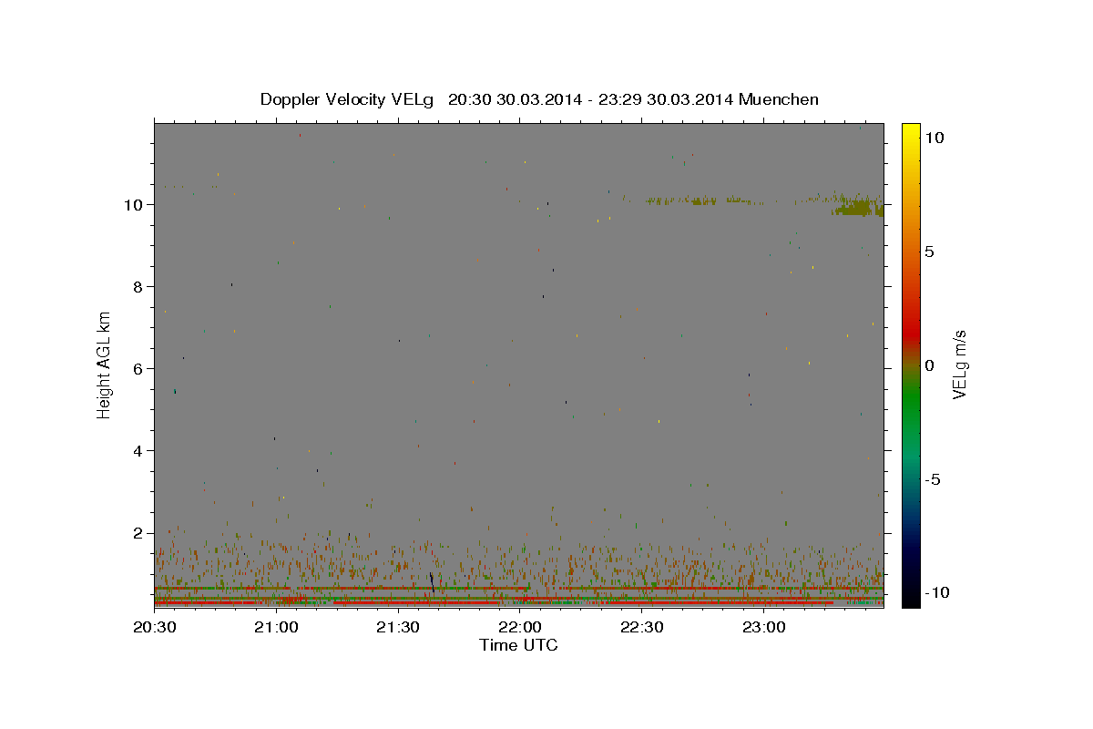The image size is (1093, 729).
Task: Click the dark streak near 21:40 at low altitude
Action: tap(432, 583)
